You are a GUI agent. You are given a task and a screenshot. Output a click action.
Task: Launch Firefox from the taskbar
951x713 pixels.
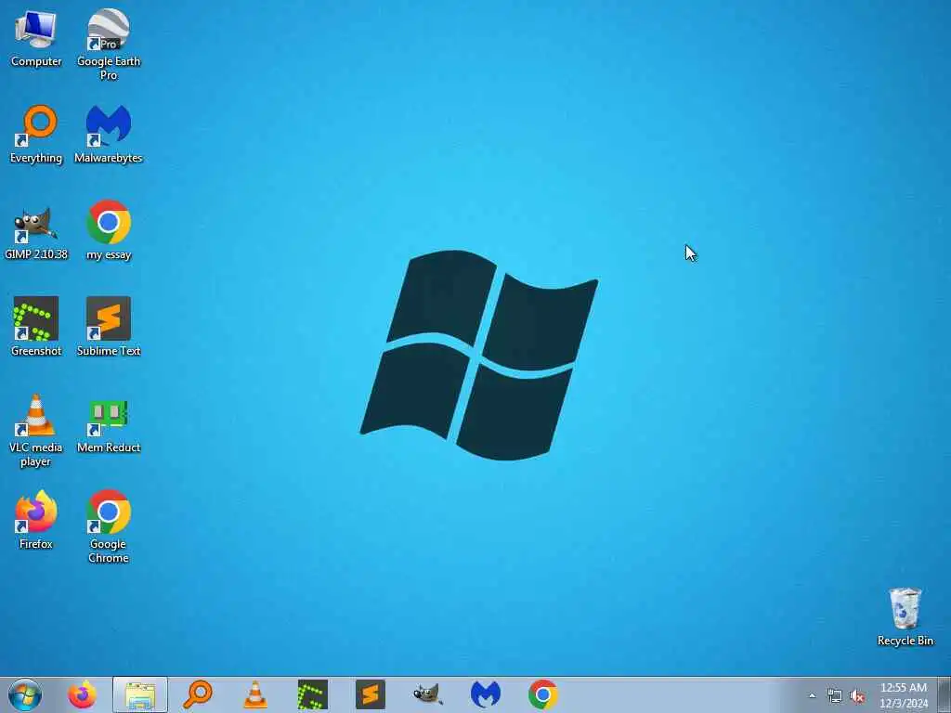tap(82, 694)
